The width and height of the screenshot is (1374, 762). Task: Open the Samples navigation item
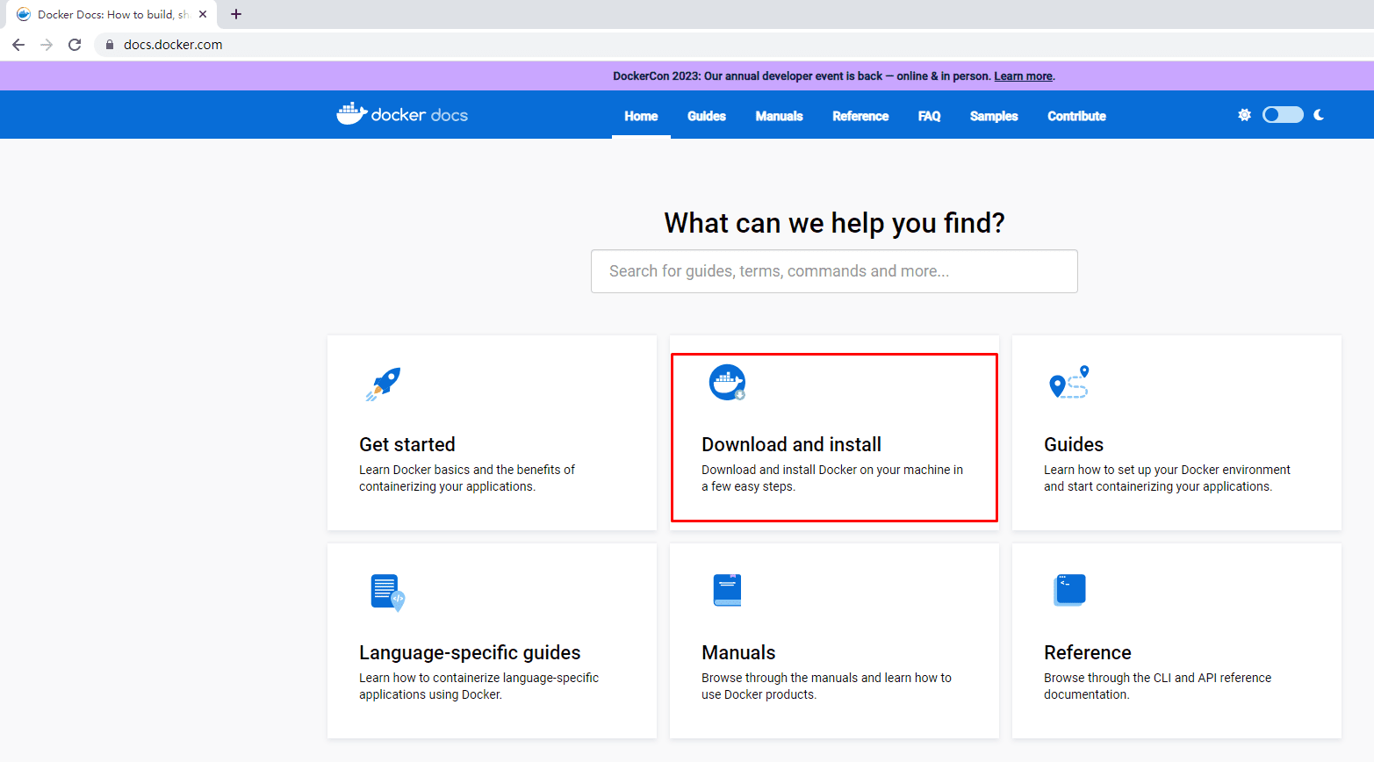994,116
